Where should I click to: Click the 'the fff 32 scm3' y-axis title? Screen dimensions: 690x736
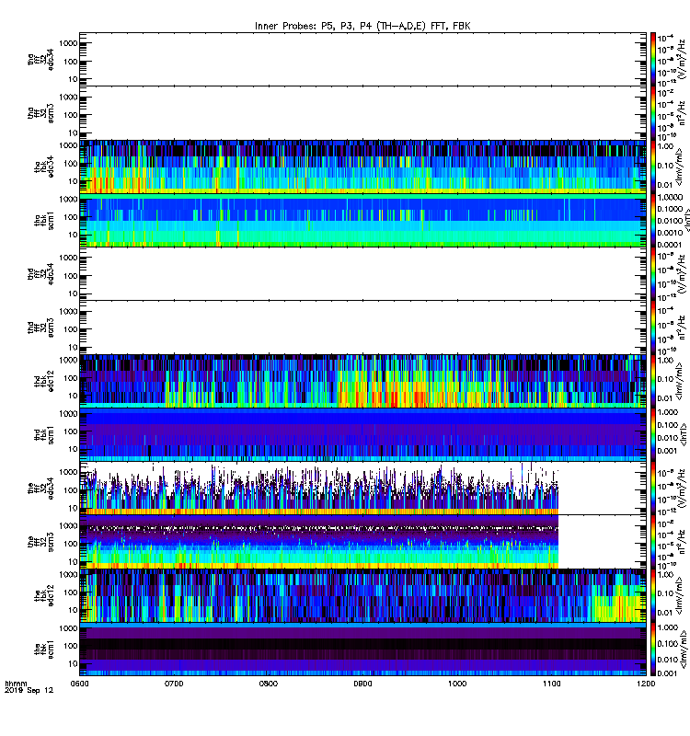click(40, 542)
